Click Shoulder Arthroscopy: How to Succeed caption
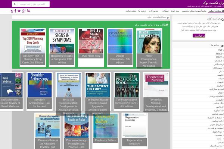The height and width of the screenshot is (149, 224). click(x=40, y=103)
